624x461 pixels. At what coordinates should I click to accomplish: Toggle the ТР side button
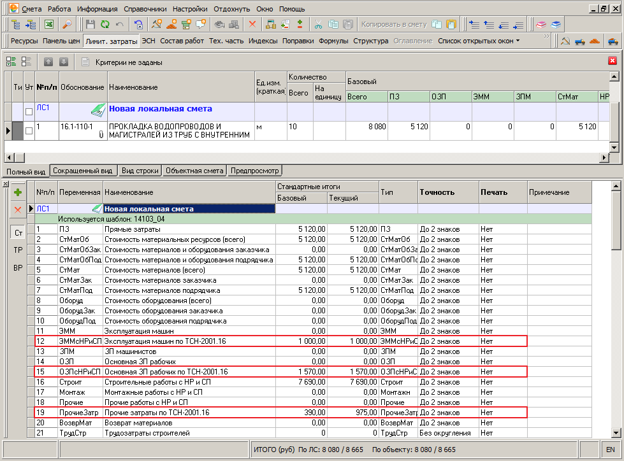pyautogui.click(x=18, y=250)
